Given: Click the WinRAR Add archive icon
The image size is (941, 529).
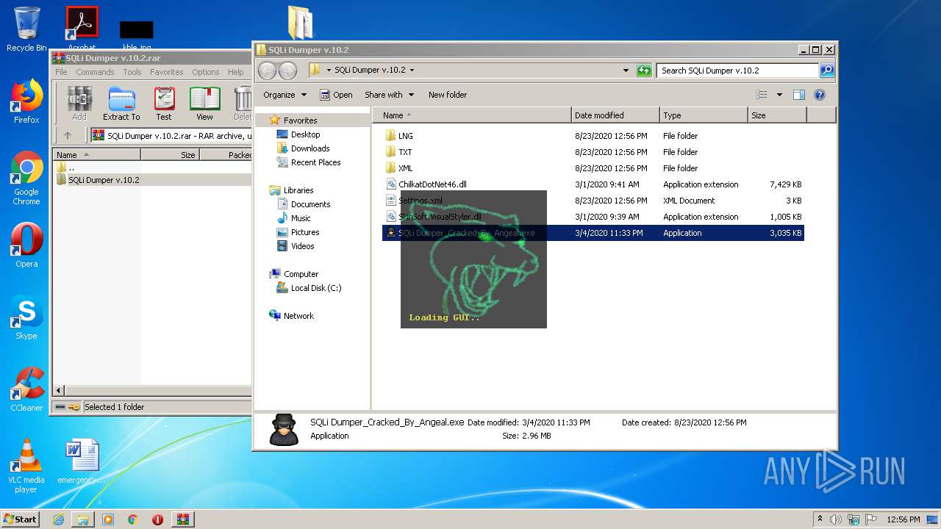Looking at the screenshot, I should pos(79,103).
